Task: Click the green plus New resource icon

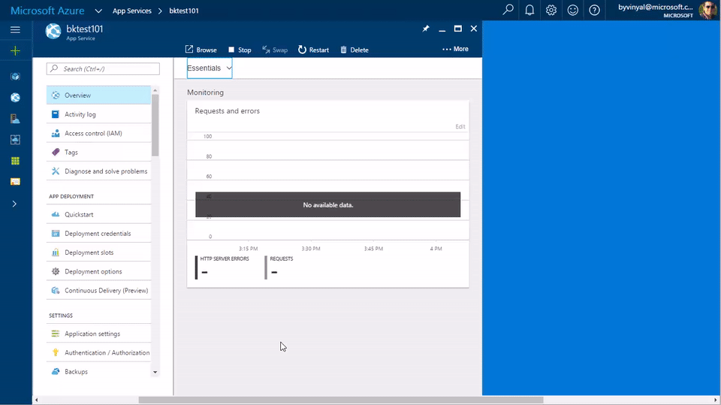Action: [15, 51]
